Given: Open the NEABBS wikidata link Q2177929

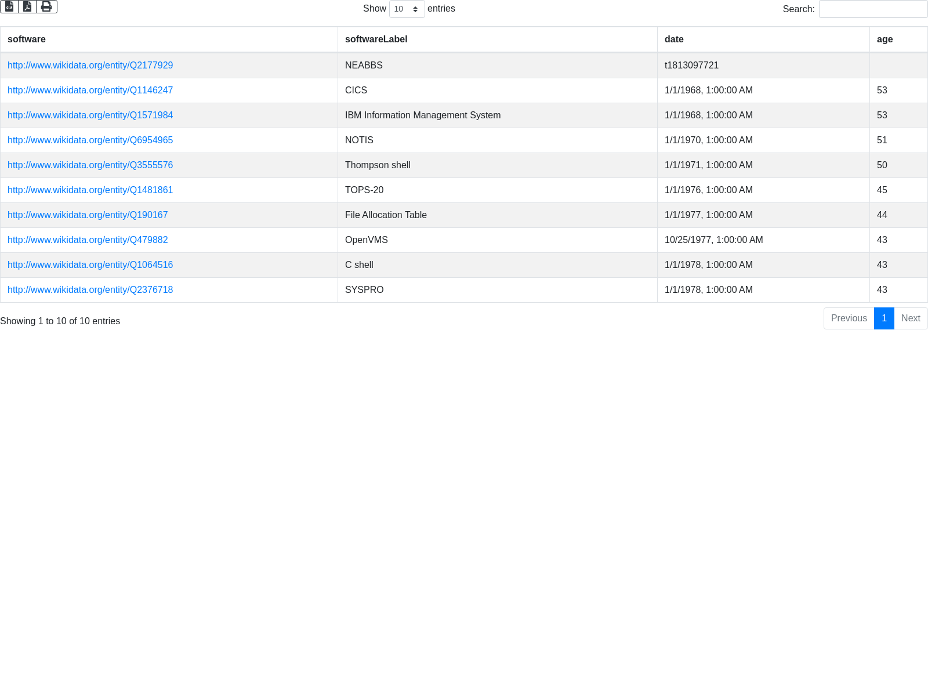Looking at the screenshot, I should (x=90, y=66).
